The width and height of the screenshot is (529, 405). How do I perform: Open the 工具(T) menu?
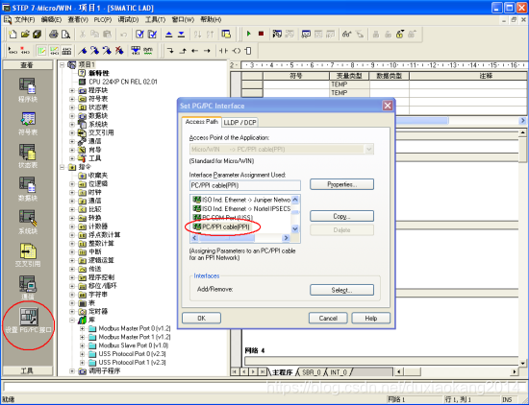click(155, 19)
